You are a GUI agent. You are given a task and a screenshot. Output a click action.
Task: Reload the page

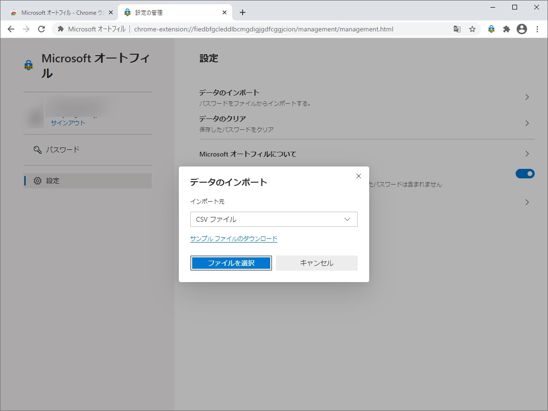[41, 29]
